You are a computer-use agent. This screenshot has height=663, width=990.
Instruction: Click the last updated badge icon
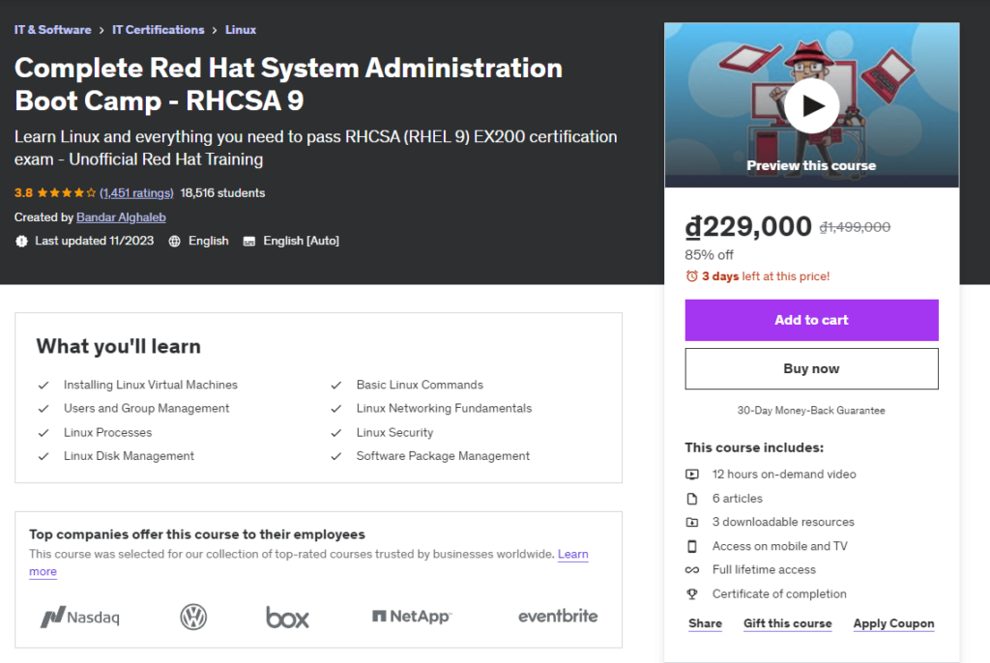21,241
